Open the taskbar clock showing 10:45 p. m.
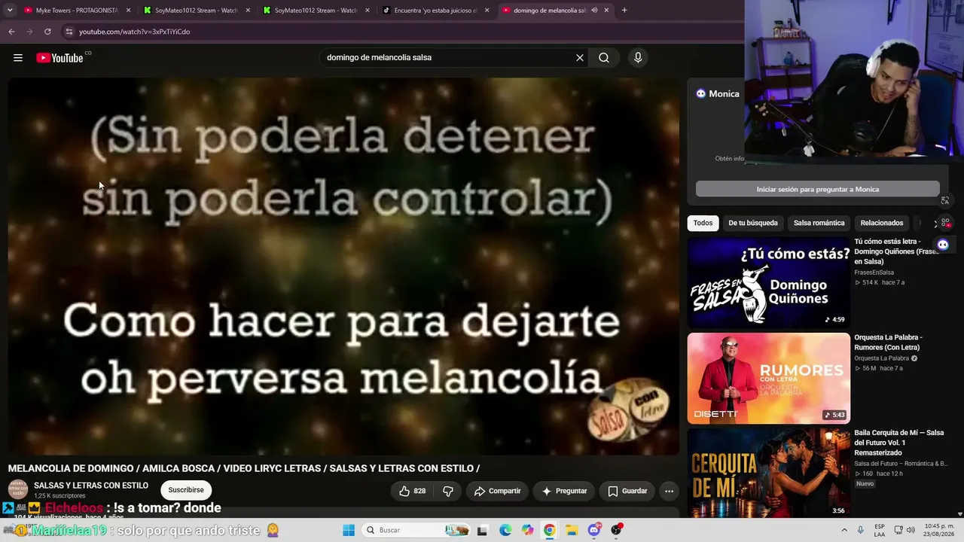 [940, 530]
